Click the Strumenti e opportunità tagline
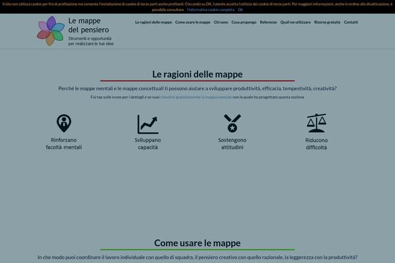This screenshot has height=263, width=395. click(x=91, y=41)
